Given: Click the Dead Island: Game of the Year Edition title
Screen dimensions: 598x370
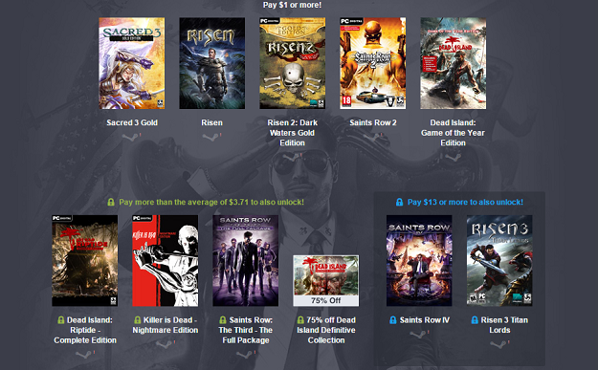Looking at the screenshot, I should (x=454, y=133).
